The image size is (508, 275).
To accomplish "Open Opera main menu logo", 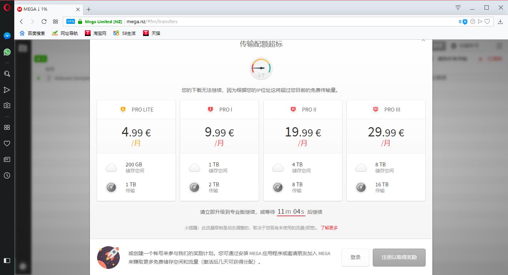I will 7,7.
